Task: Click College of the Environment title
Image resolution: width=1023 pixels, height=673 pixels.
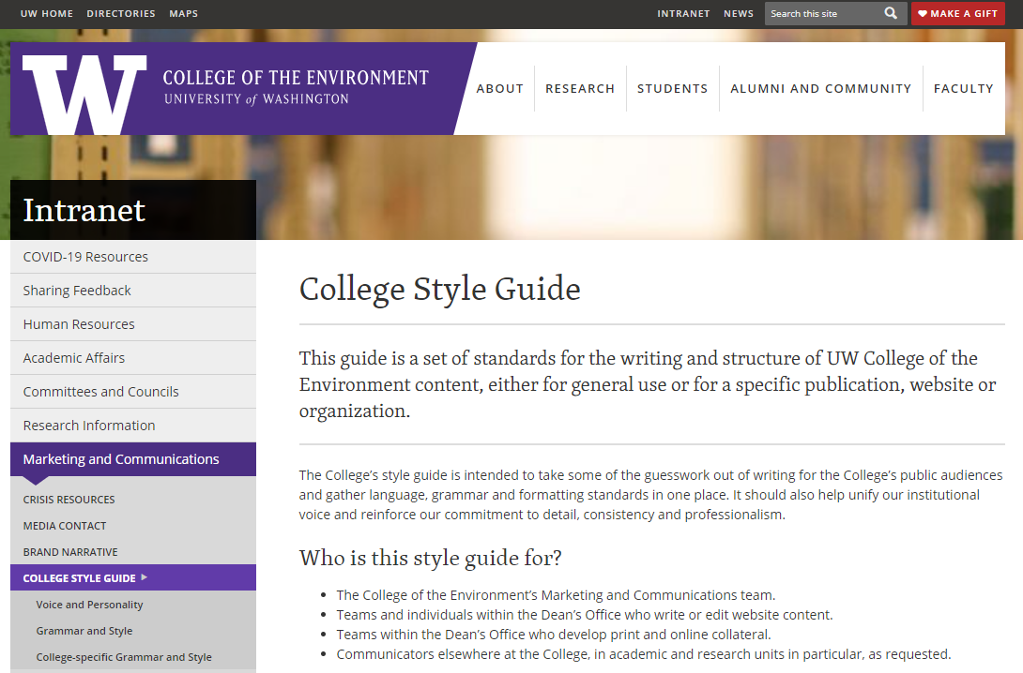Action: (x=296, y=78)
